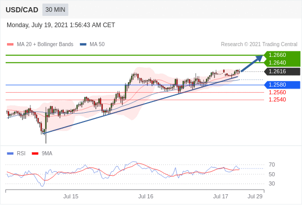The image size is (302, 205).
Task: Click the MA 50 legend swatch
Action: 83,45
